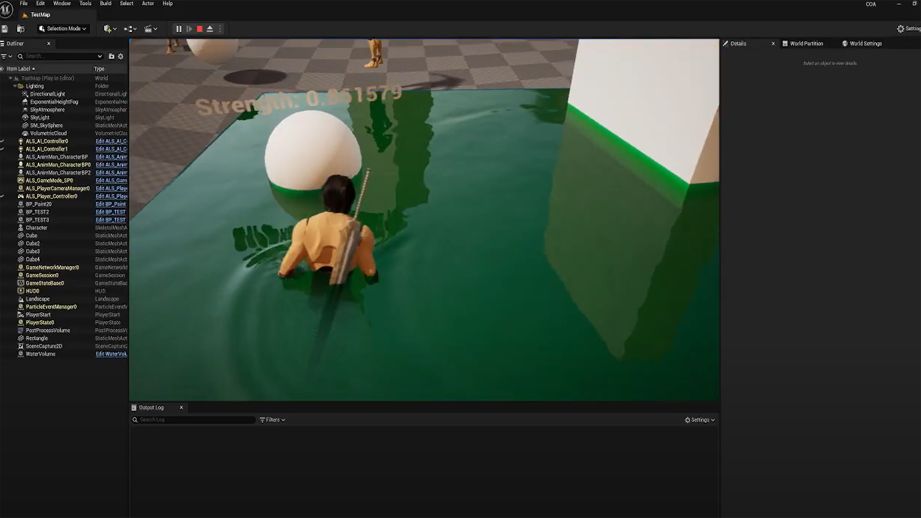The width and height of the screenshot is (921, 518).
Task: Click the browse content folder icon
Action: (21, 29)
